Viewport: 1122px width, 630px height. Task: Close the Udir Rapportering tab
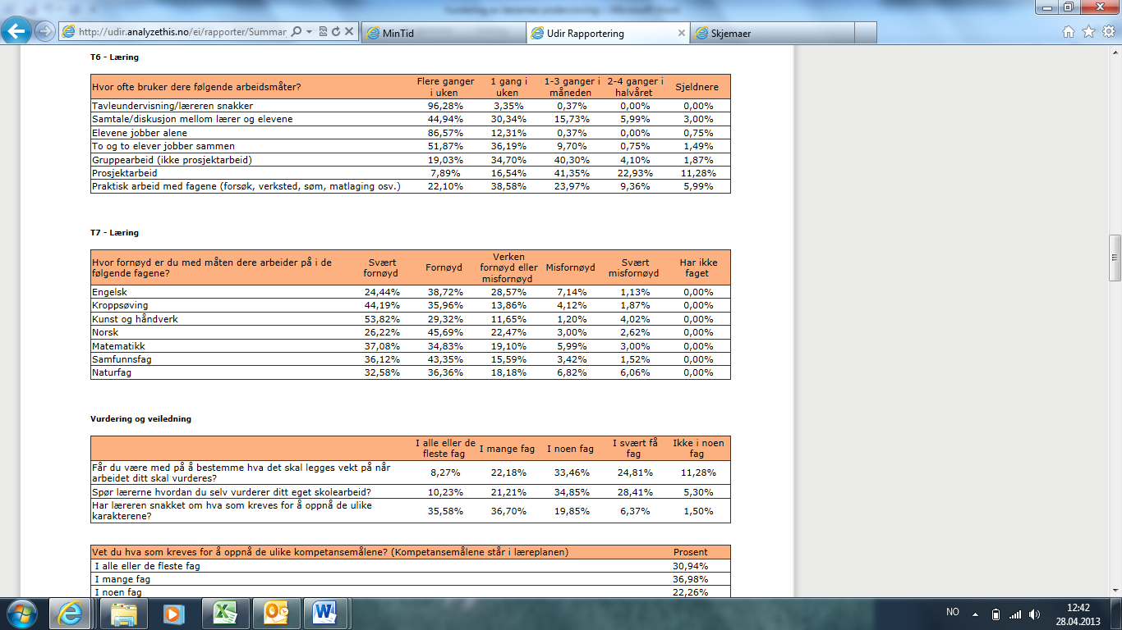[x=681, y=33]
